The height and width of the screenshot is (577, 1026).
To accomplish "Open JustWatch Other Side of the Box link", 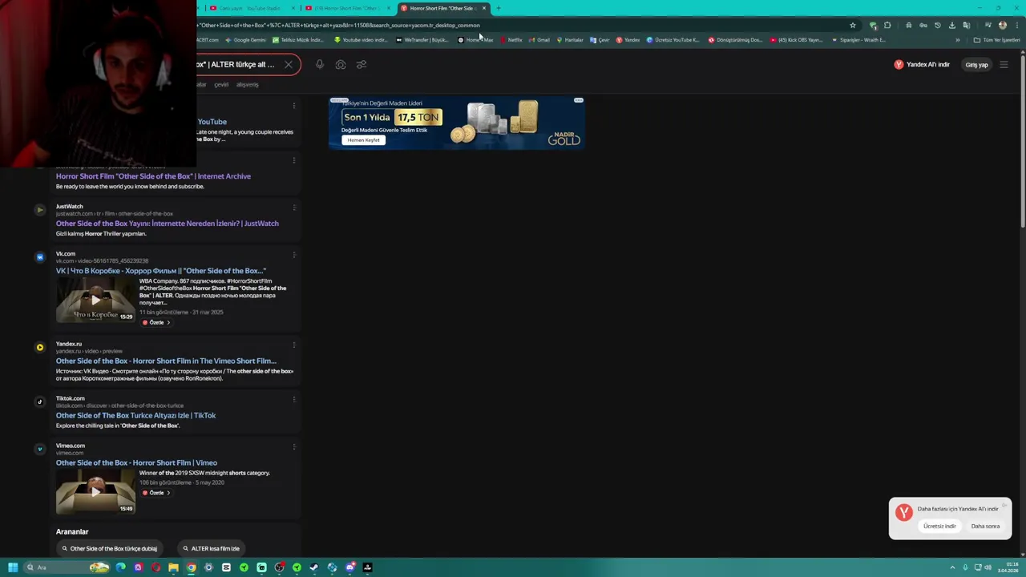I will click(168, 224).
